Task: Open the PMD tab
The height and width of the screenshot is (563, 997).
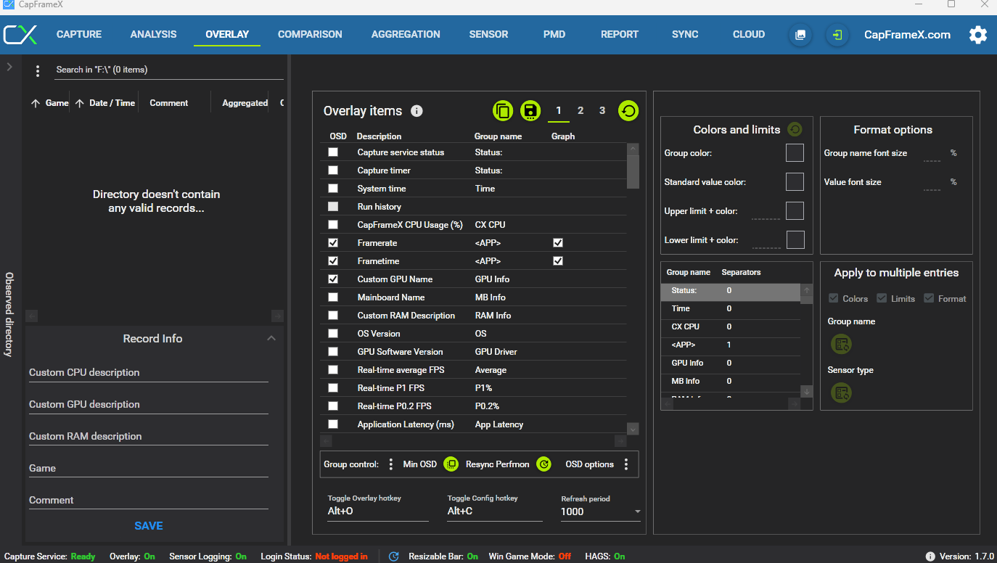Action: click(554, 34)
